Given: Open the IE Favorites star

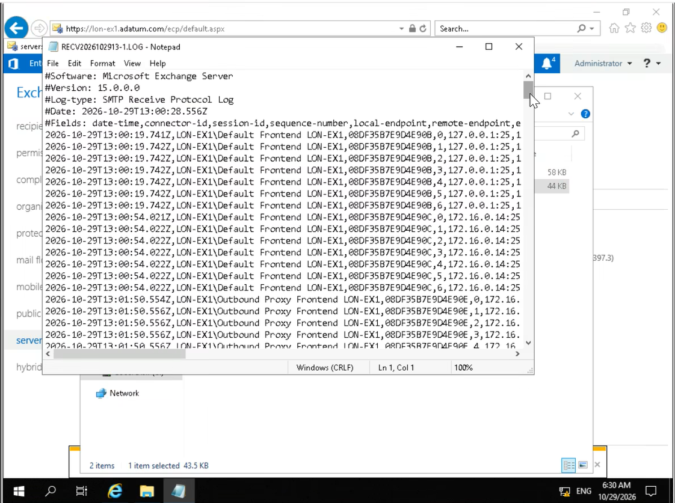Looking at the screenshot, I should tap(630, 28).
